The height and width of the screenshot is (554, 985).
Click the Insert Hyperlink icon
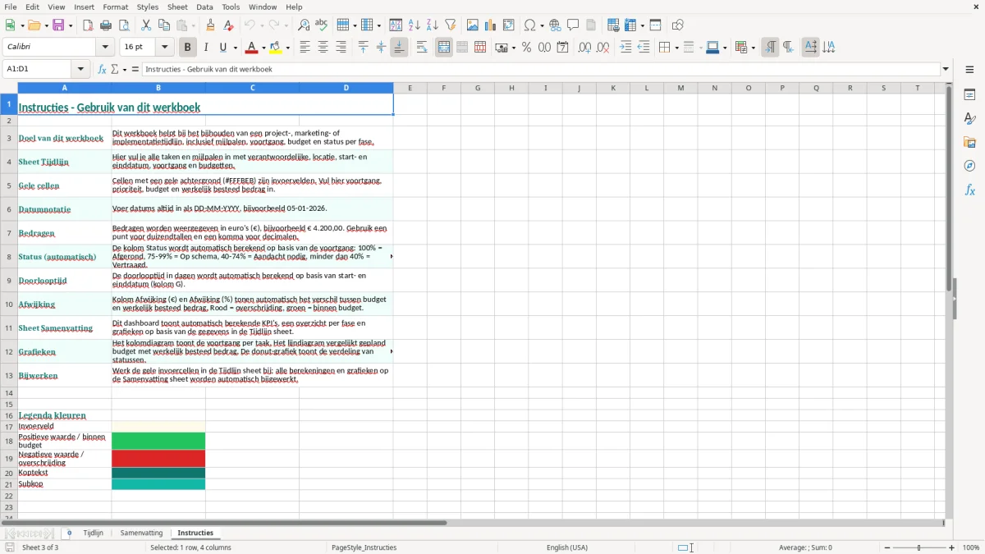[x=555, y=25]
